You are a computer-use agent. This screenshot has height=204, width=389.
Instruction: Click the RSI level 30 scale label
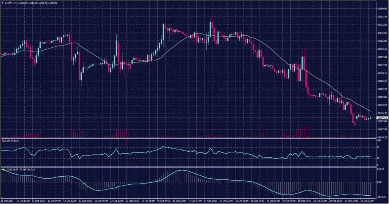tap(378, 158)
